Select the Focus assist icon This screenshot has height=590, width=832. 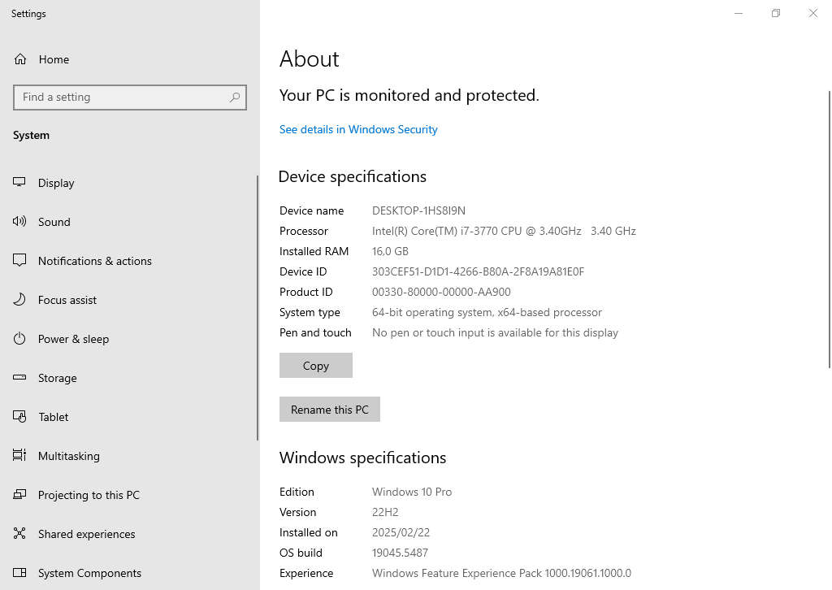(18, 300)
